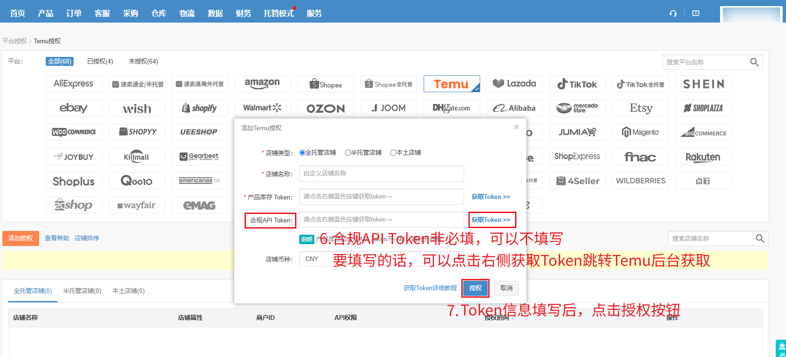Go to 平台授权 in the breadcrumb
Image resolution: width=786 pixels, height=357 pixels.
pyautogui.click(x=15, y=41)
